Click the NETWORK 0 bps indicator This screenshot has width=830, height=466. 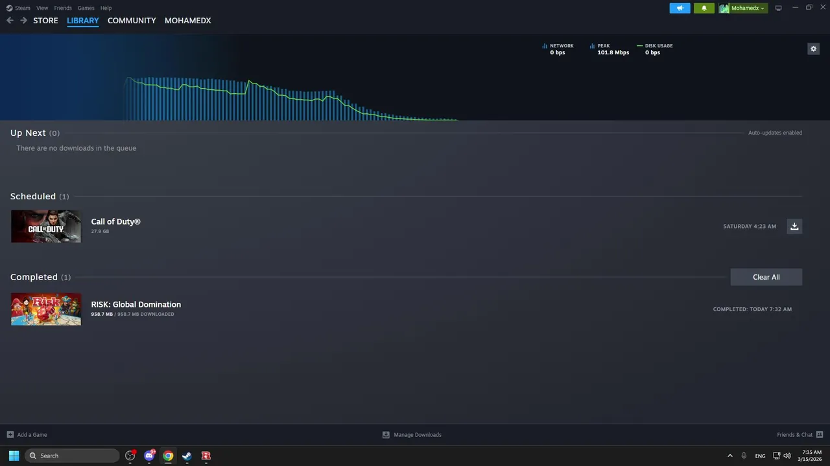point(558,49)
